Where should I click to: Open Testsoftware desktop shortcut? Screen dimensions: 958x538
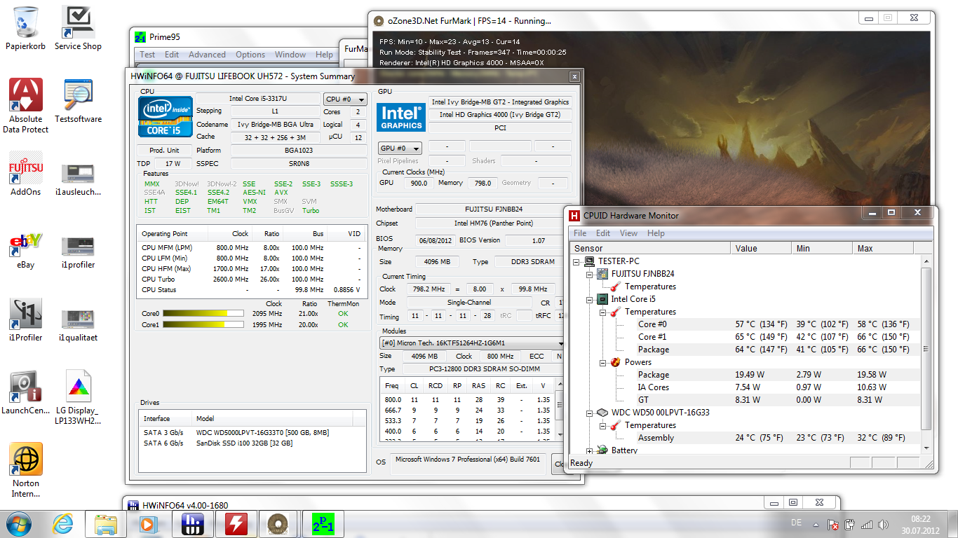(x=78, y=101)
